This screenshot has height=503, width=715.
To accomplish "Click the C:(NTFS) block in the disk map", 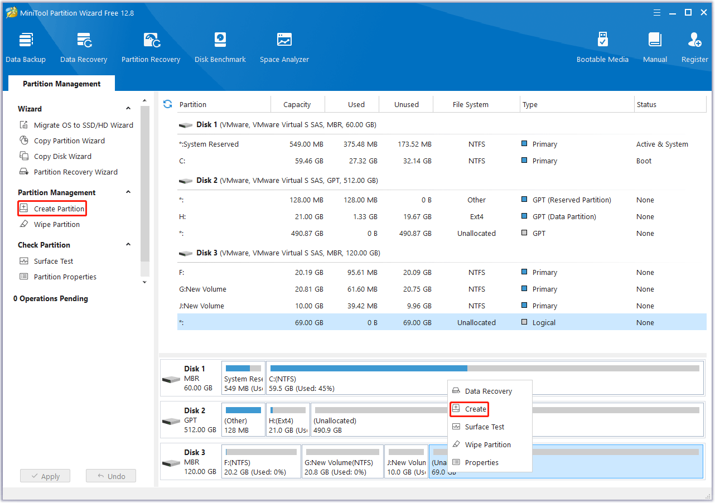I will (485, 378).
